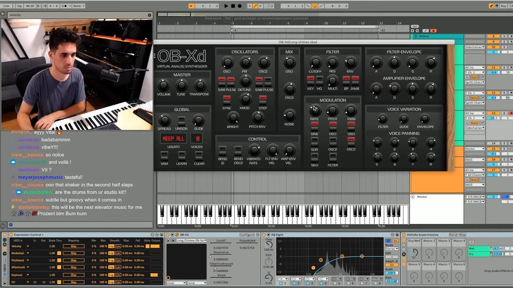This screenshot has height=288, width=513.
Task: Click the Link button in the top bar
Action: 6,6
